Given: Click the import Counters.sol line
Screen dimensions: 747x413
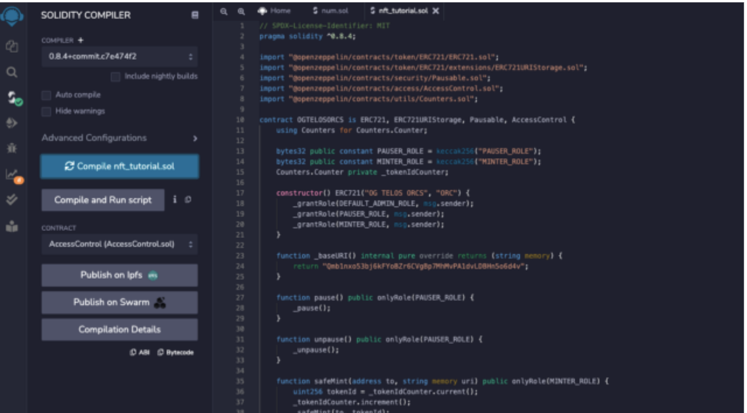Looking at the screenshot, I should click(368, 99).
